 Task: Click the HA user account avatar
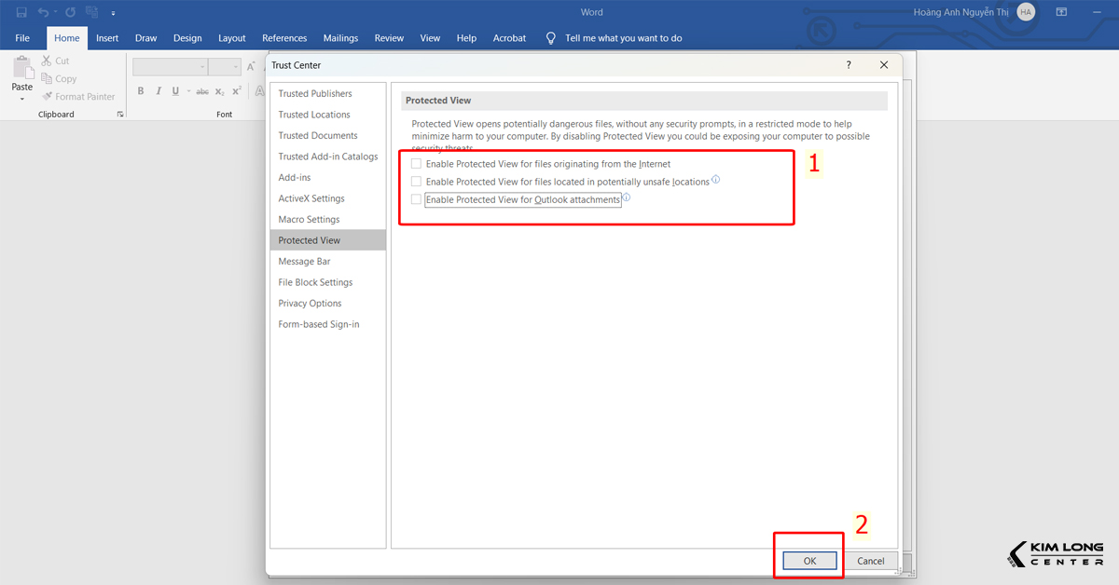1026,12
